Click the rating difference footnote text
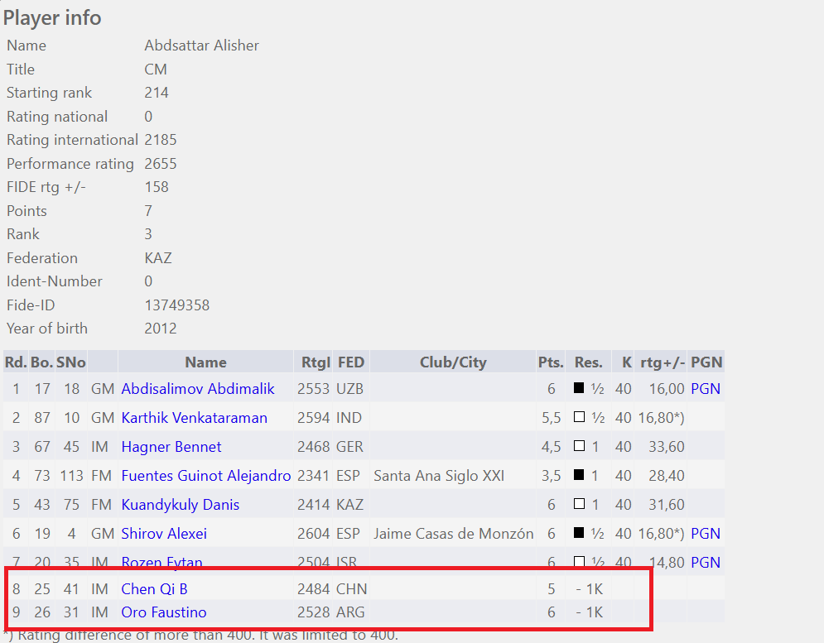This screenshot has width=824, height=643. coord(200,635)
